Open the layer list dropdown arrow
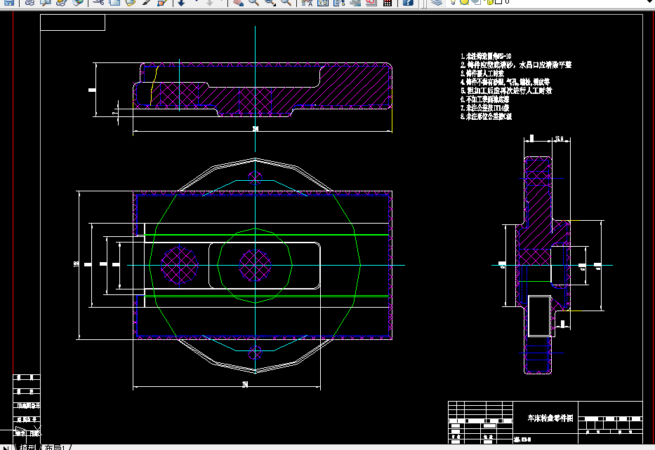655x450 pixels. pos(650,2)
